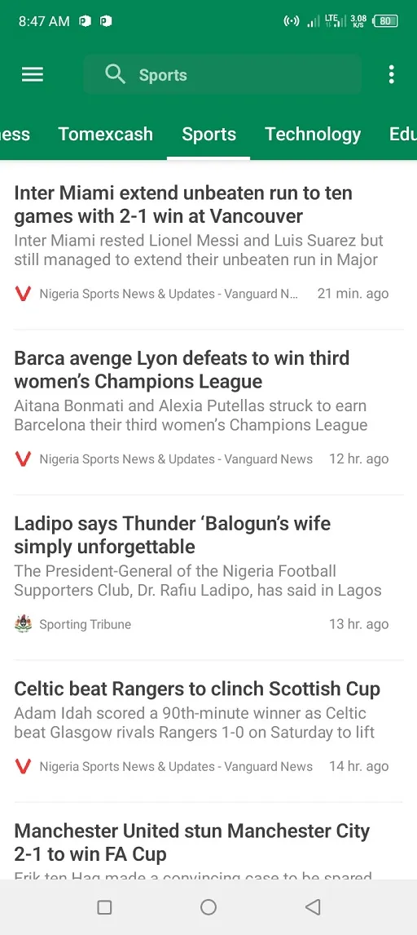Tap Sporting Tribune source logo
The width and height of the screenshot is (417, 935).
click(23, 624)
